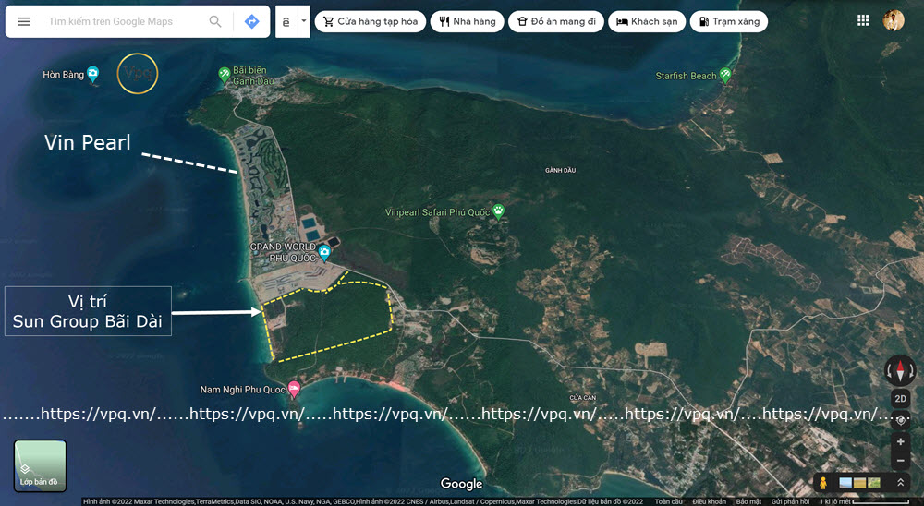Click the search magnifier icon
The height and width of the screenshot is (506, 924).
(215, 22)
